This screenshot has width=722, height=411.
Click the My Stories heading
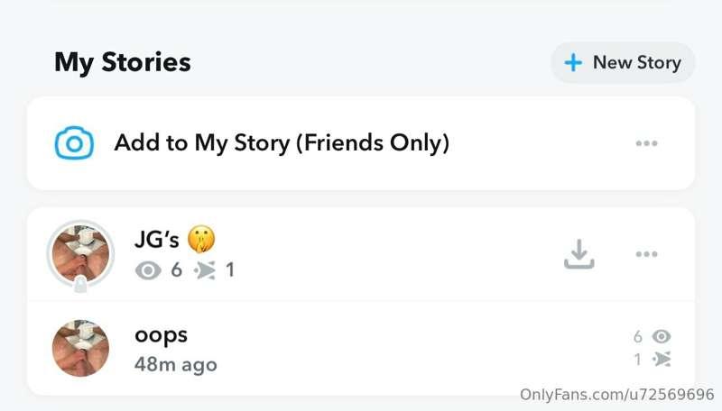coord(123,62)
